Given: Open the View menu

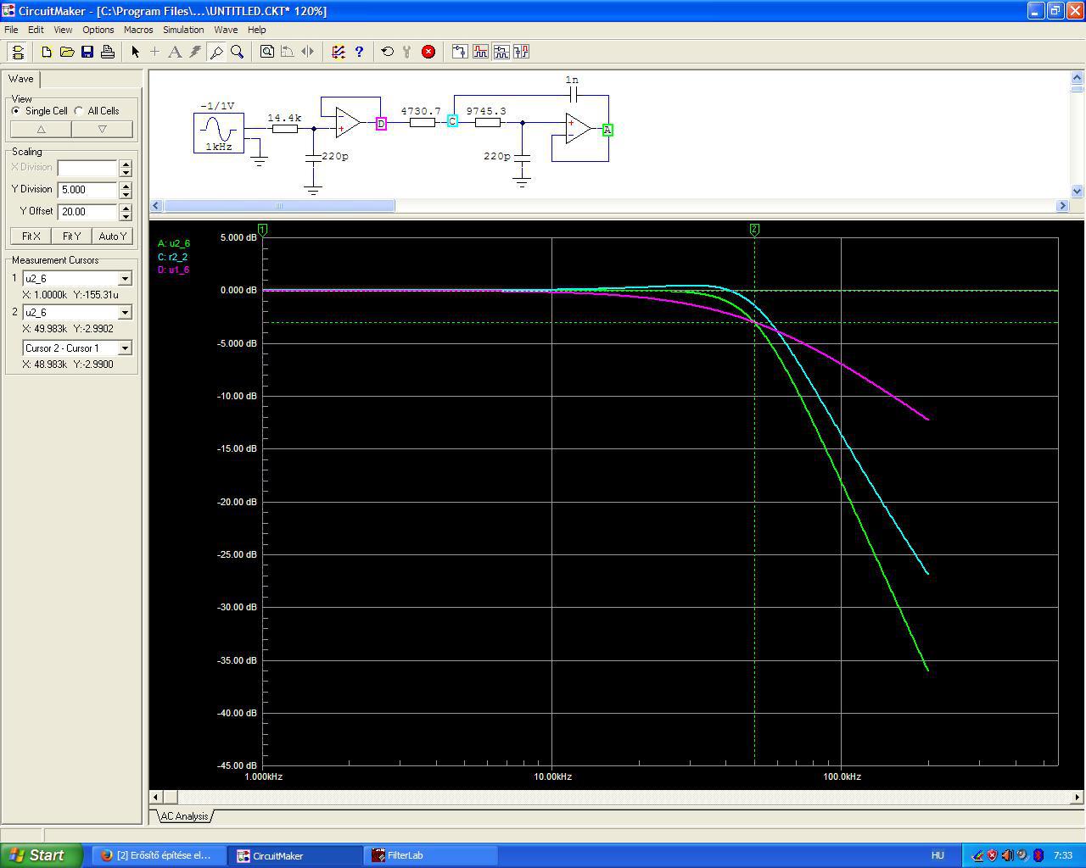Looking at the screenshot, I should [x=63, y=30].
